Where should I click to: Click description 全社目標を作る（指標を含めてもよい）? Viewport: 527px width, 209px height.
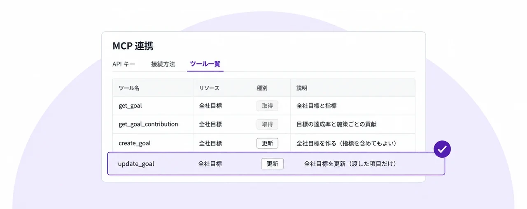pos(346,143)
